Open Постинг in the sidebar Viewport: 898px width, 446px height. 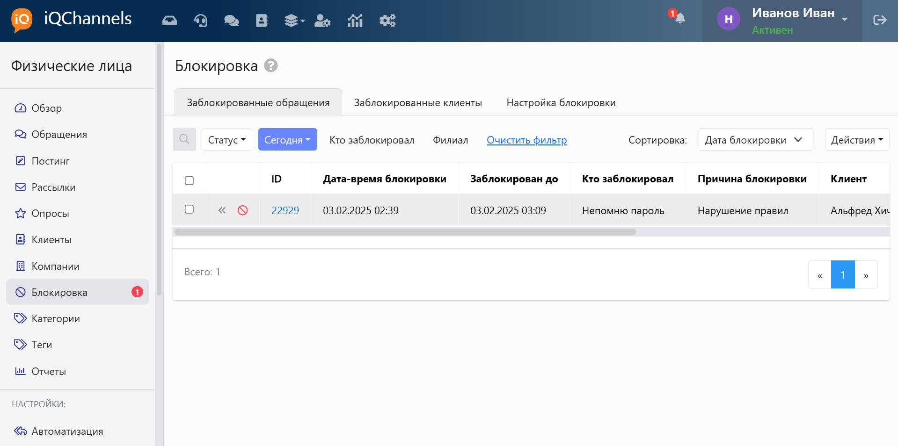point(77,161)
